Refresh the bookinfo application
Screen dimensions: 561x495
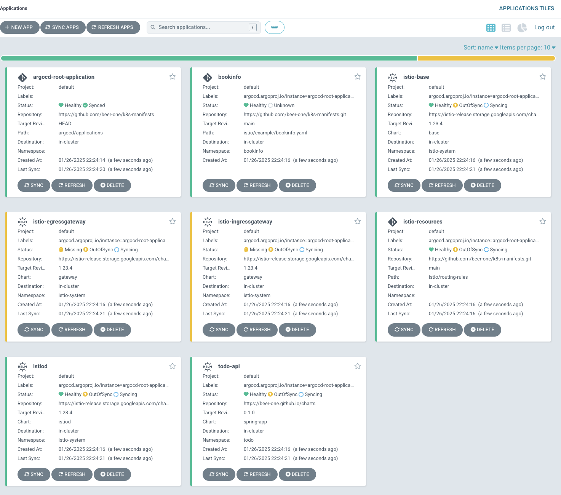pyautogui.click(x=257, y=185)
